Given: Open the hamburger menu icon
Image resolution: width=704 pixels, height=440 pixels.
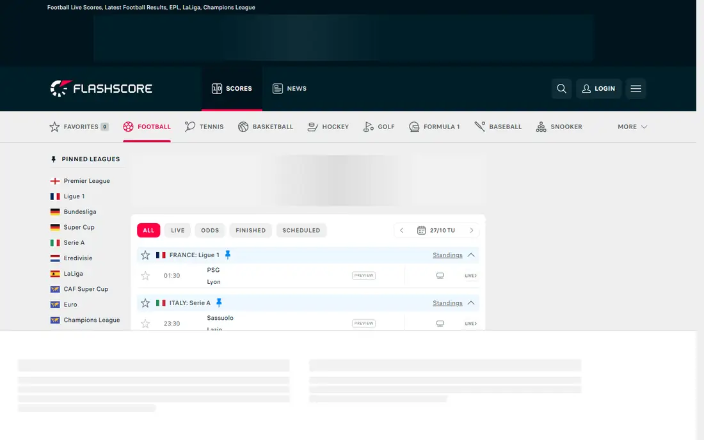Looking at the screenshot, I should [636, 88].
